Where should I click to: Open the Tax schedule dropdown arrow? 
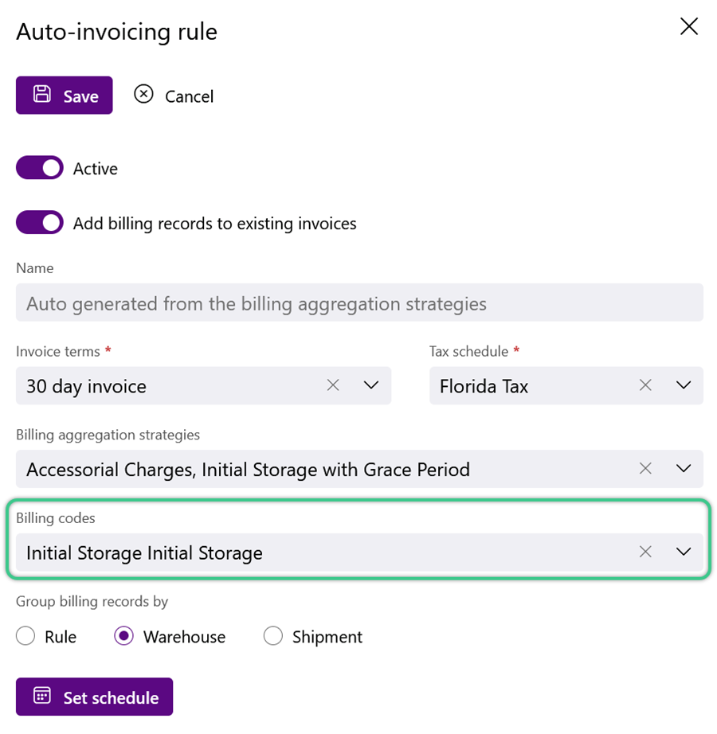[684, 385]
